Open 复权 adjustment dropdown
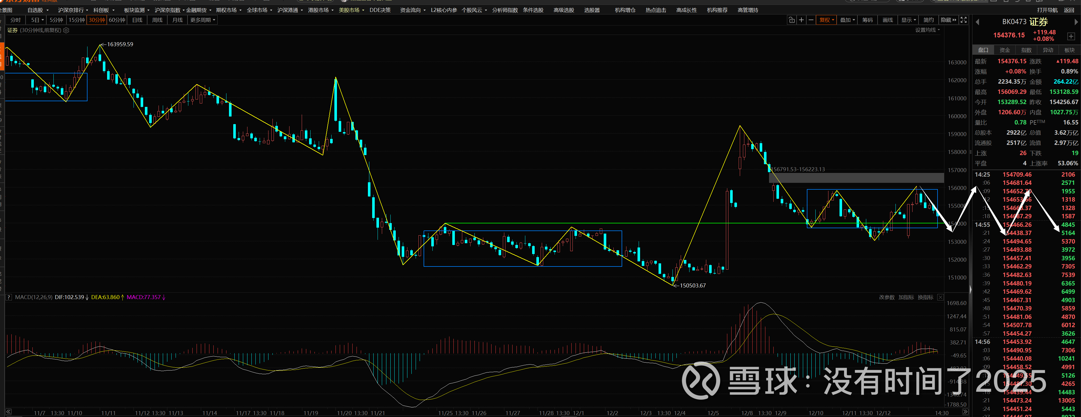Viewport: 1081px width, 417px height. point(826,20)
